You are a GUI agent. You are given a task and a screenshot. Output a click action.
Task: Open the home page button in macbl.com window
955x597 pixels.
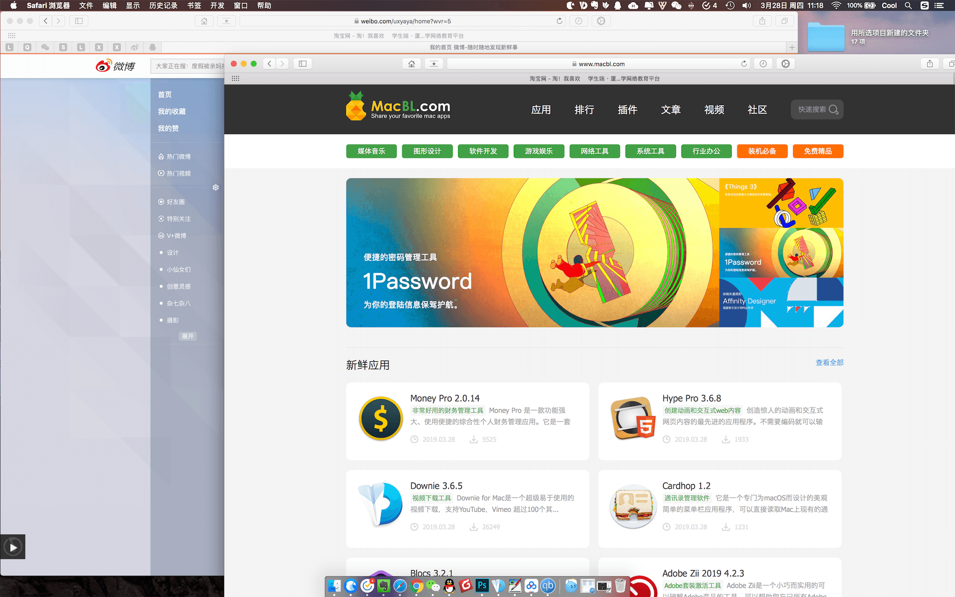pyautogui.click(x=411, y=64)
